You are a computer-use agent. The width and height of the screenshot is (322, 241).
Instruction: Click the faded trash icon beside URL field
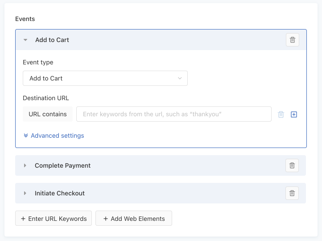[281, 114]
